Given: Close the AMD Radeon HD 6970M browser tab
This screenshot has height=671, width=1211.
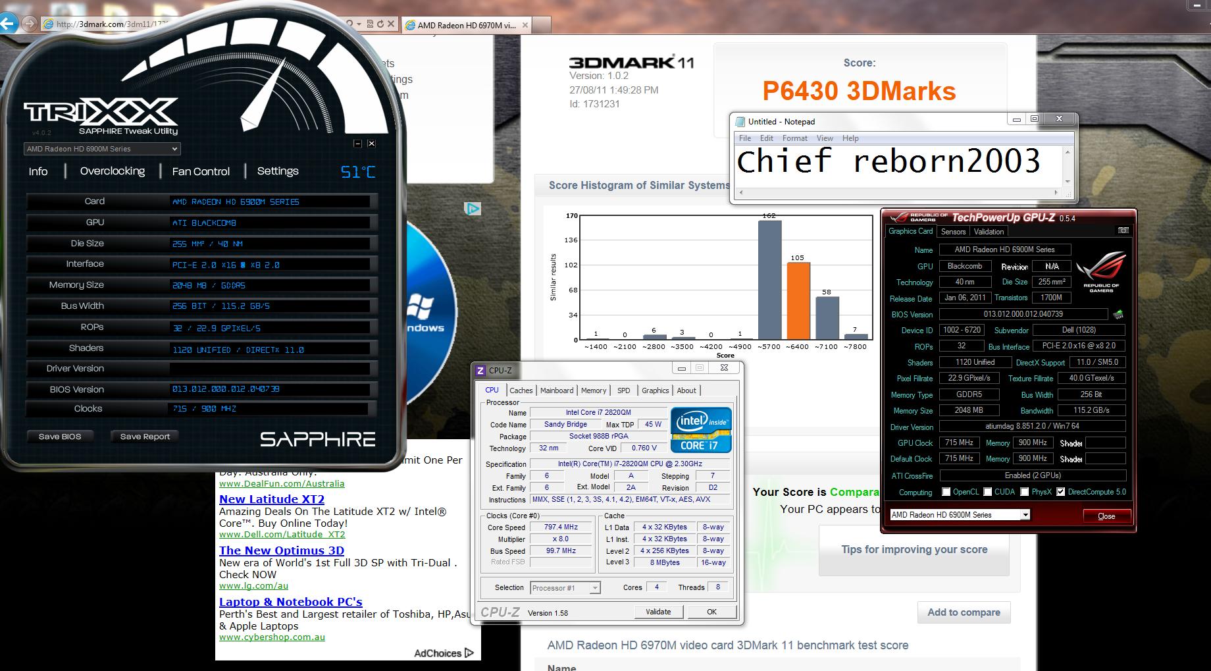Looking at the screenshot, I should click(x=525, y=25).
